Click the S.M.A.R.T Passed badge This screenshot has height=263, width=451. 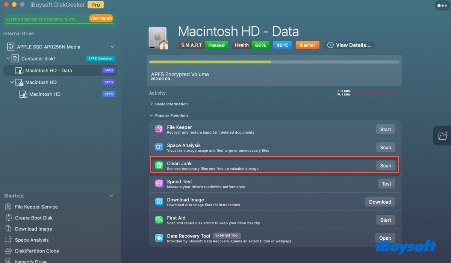coord(203,45)
